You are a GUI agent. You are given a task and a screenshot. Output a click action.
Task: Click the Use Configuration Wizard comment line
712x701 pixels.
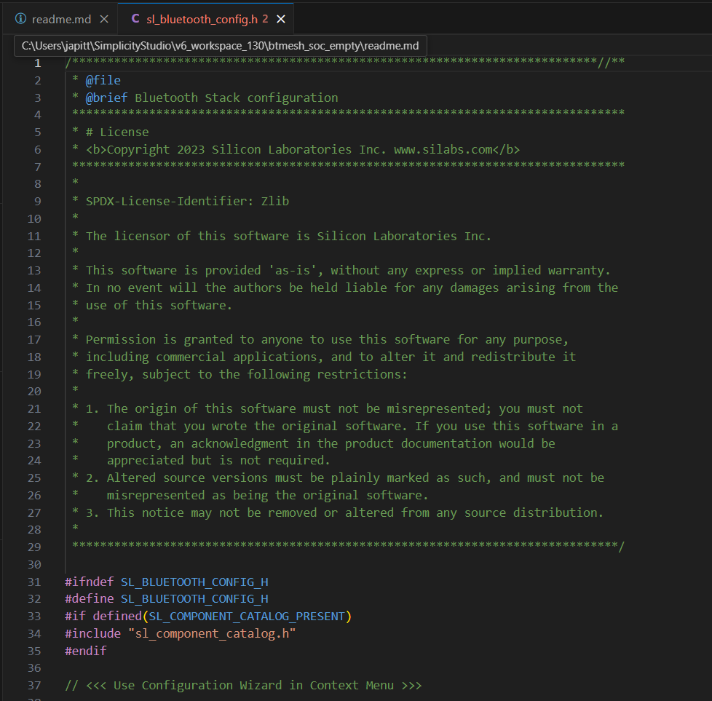(x=243, y=685)
